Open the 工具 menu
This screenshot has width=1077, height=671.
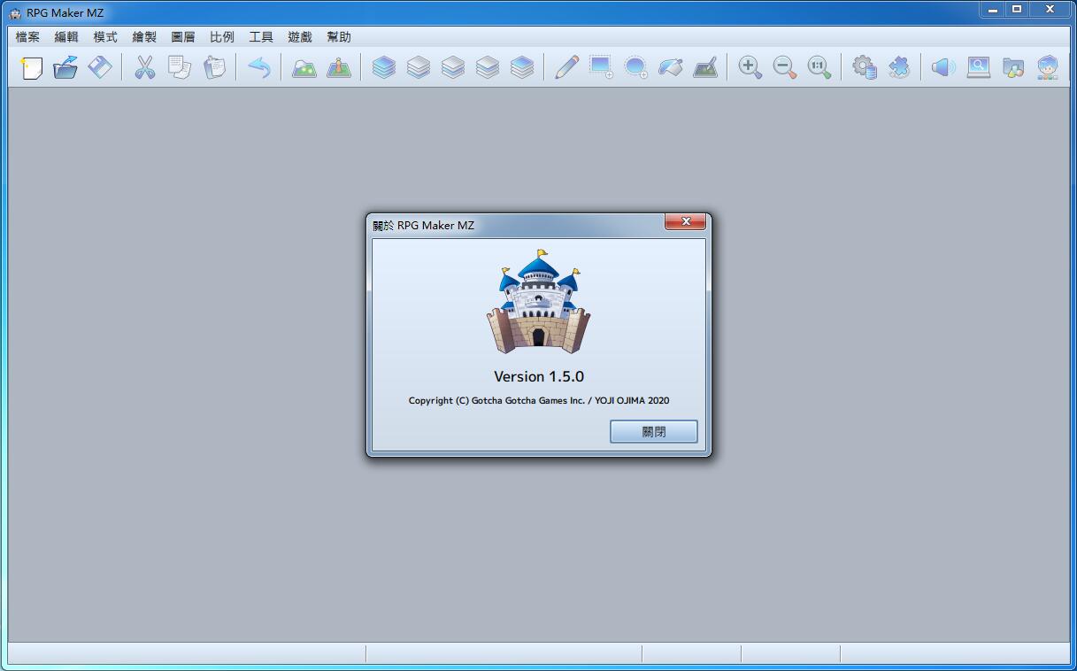[261, 37]
